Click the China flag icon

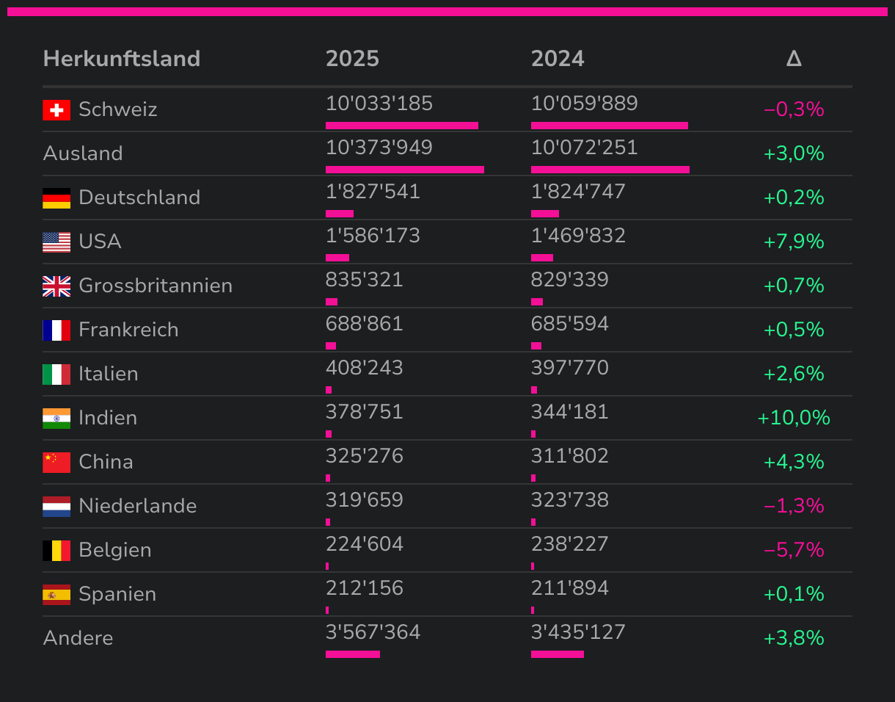point(56,463)
